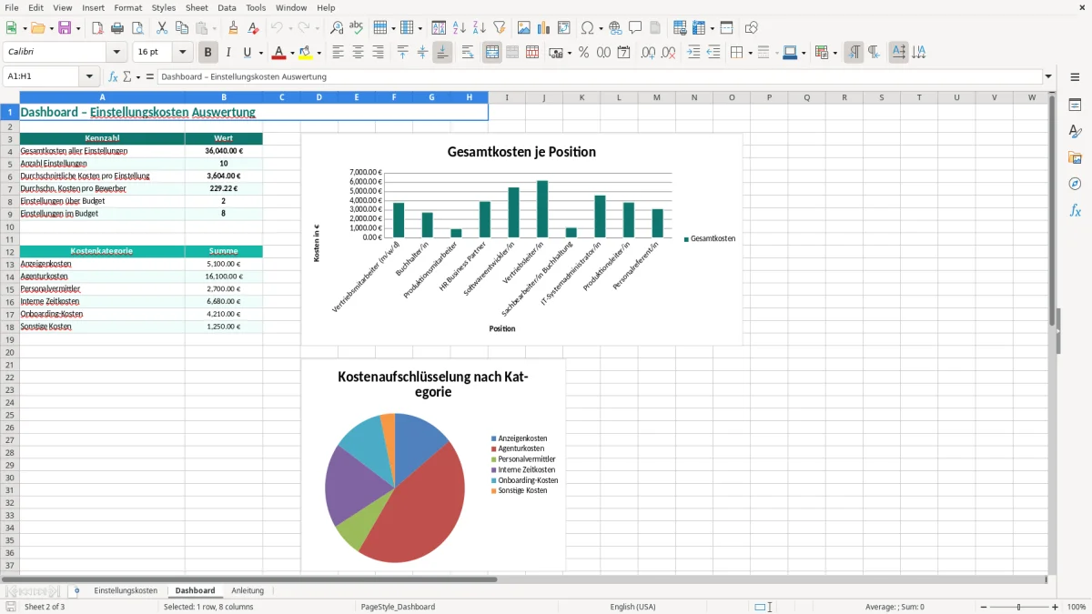Open the font size dropdown
This screenshot has width=1092, height=614.
[183, 53]
